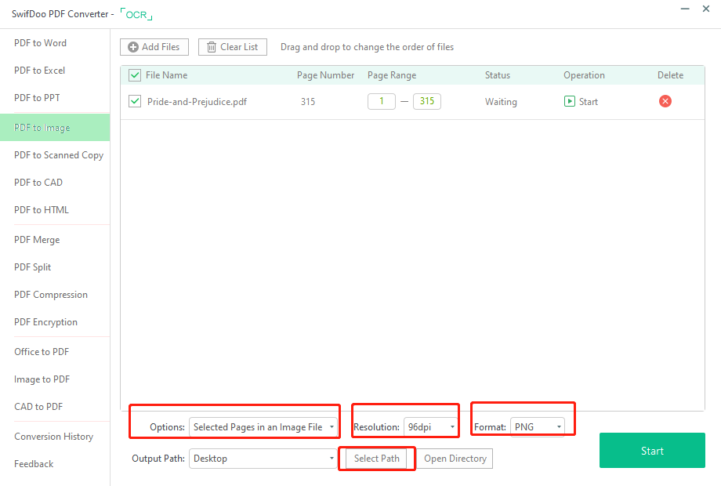Screen dimensions: 721x486
Task: Close the SwifDoo PDF Converter window
Action: pos(706,9)
